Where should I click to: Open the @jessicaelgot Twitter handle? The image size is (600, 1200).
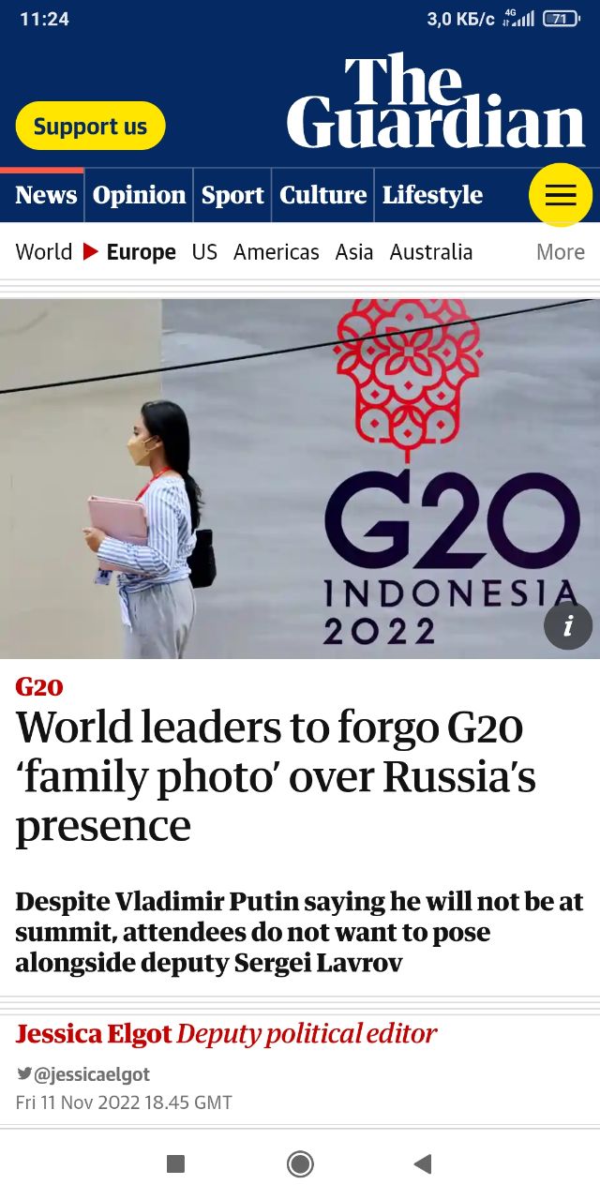[92, 1074]
